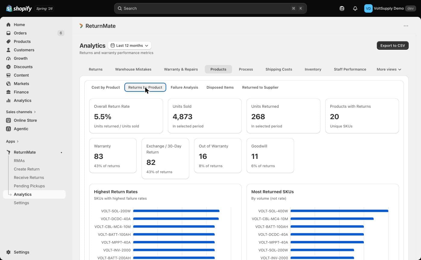This screenshot has height=260, width=421.
Task: Expand the Apps section chevron
Action: pos(17,141)
